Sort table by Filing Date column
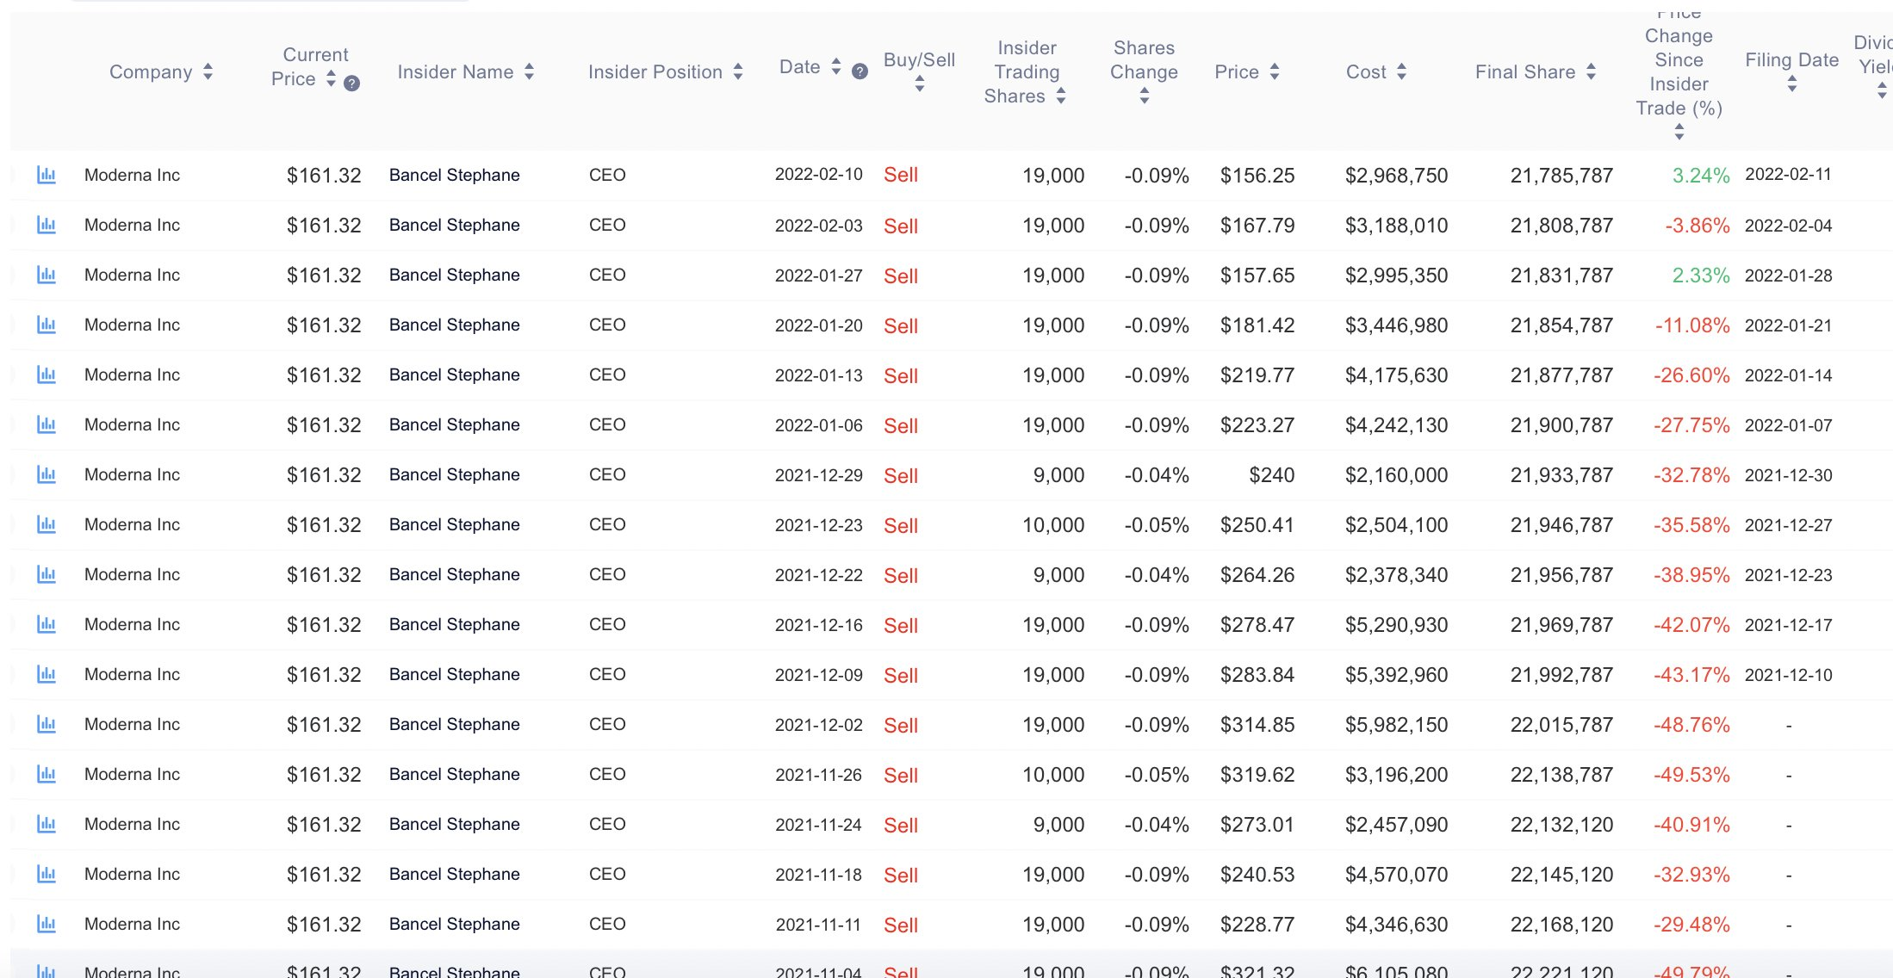Viewport: 1893px width, 978px height. click(1792, 84)
